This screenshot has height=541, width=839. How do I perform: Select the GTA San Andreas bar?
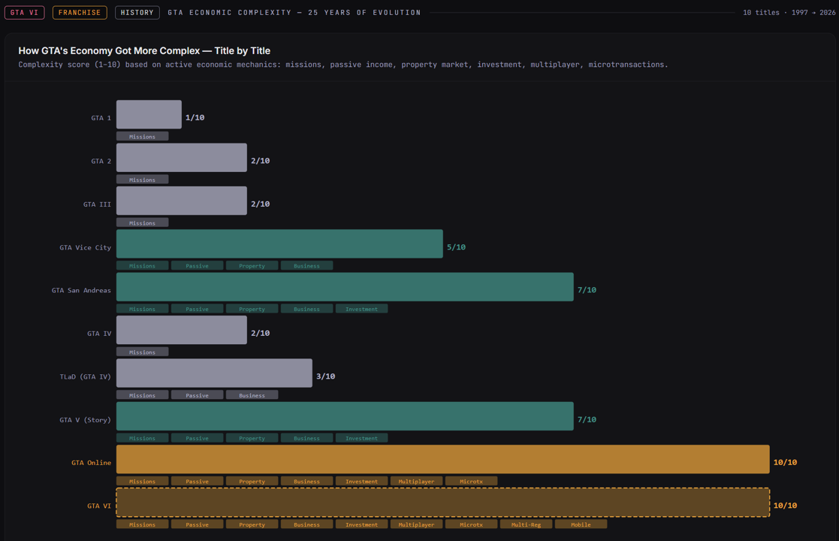pyautogui.click(x=345, y=287)
